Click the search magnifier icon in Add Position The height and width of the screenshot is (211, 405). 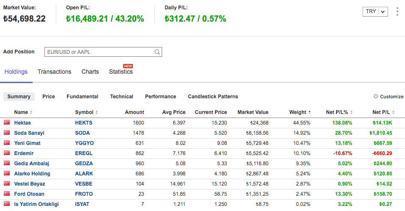(157, 52)
